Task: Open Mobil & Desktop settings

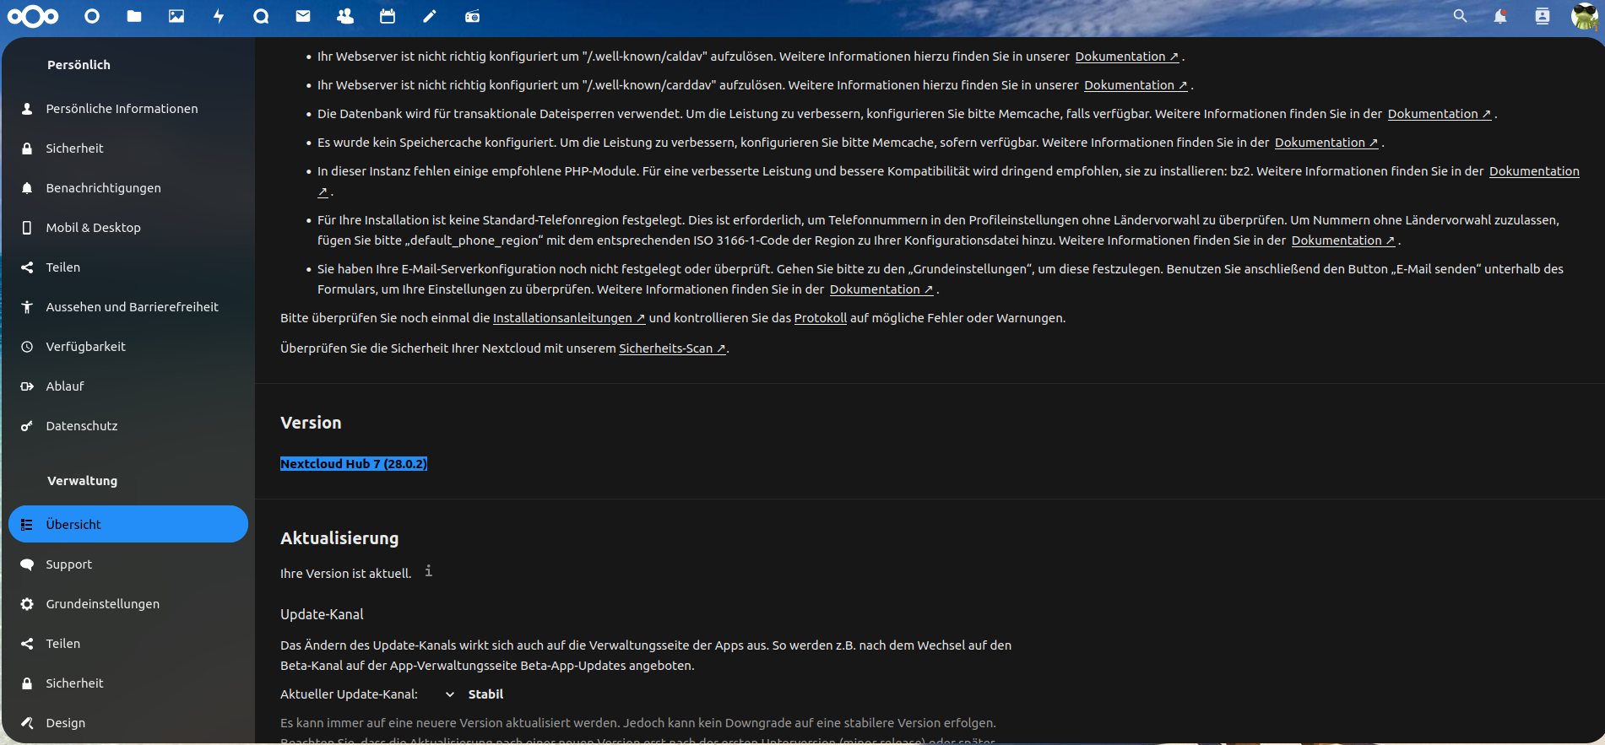Action: point(128,228)
